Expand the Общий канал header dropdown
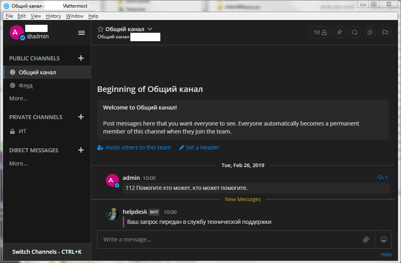401x263 pixels. pyautogui.click(x=150, y=29)
